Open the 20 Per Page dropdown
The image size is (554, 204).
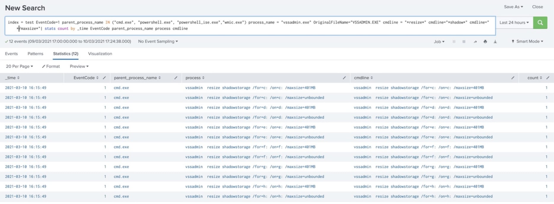pyautogui.click(x=20, y=66)
